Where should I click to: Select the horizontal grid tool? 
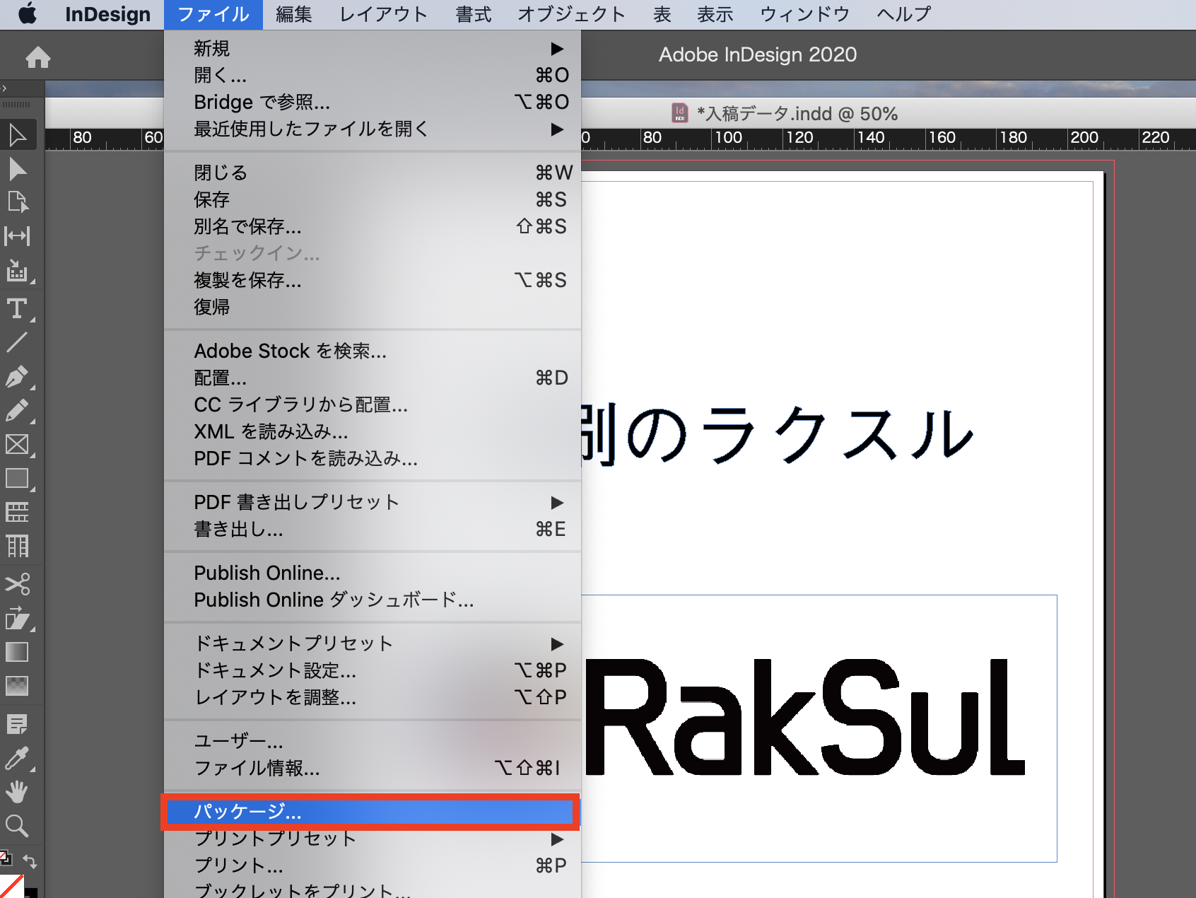pos(18,512)
